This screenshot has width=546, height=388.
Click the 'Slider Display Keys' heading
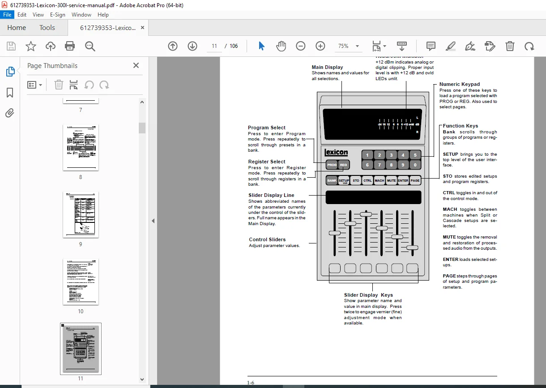[368, 295]
